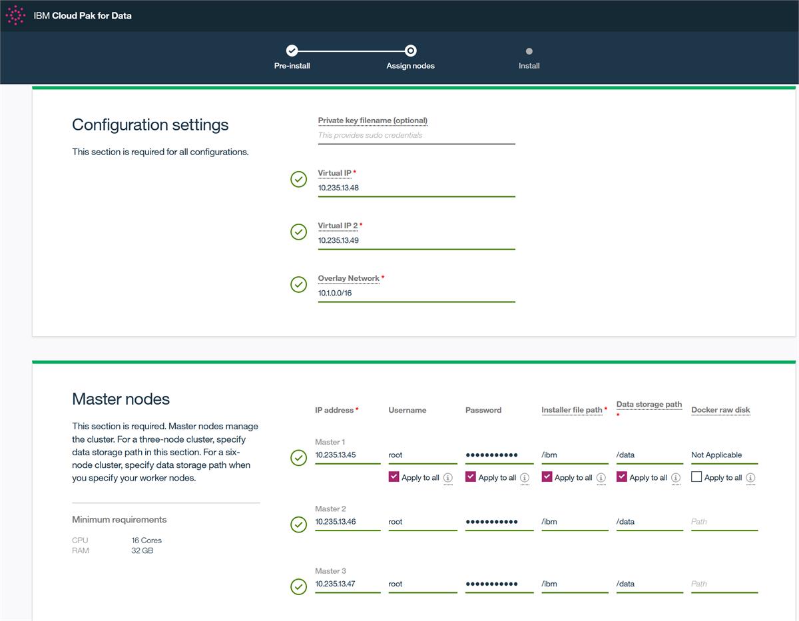This screenshot has height=621, width=799.
Task: Open info icon beside Installer path Apply to all
Action: 601,477
